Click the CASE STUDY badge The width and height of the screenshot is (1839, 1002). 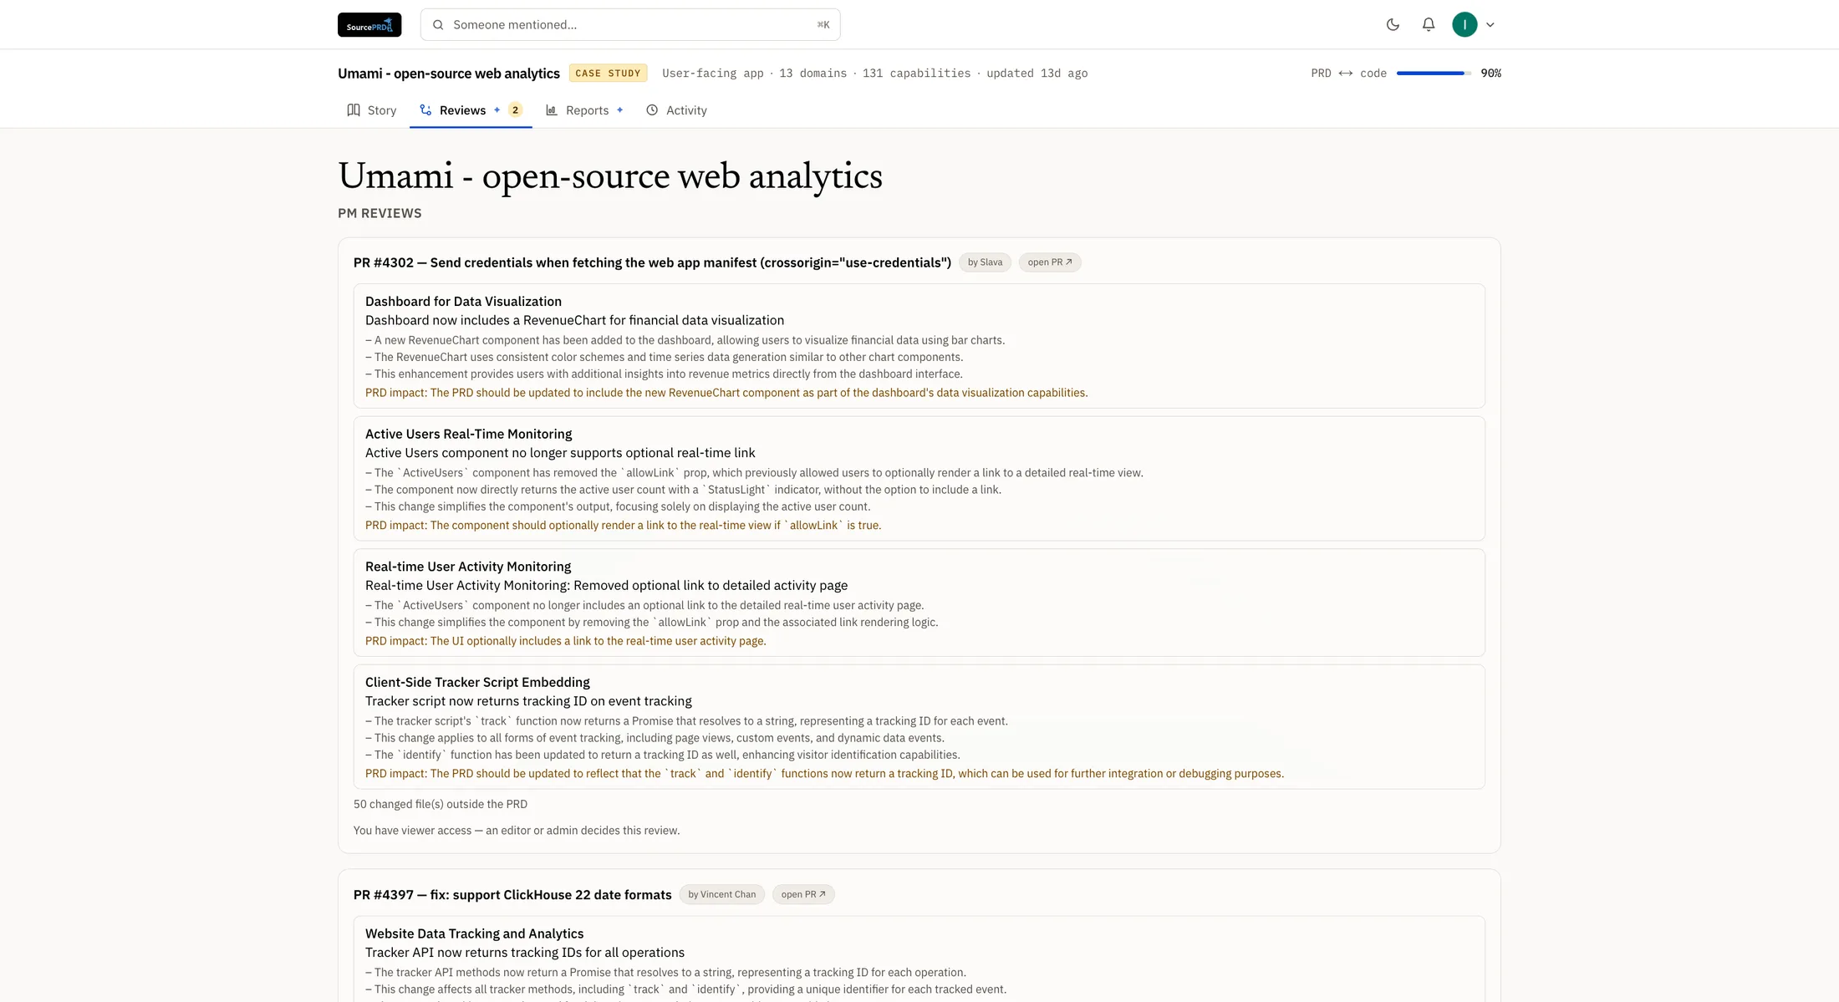tap(608, 74)
